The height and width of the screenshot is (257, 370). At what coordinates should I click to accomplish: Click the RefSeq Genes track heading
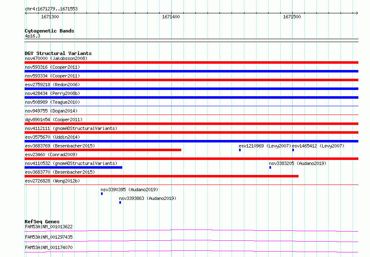click(x=42, y=222)
